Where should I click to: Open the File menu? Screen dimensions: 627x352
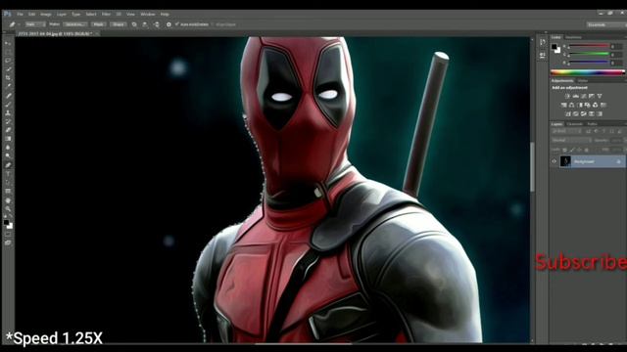20,14
